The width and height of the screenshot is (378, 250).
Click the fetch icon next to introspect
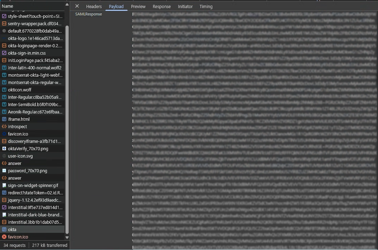[x=4, y=126]
